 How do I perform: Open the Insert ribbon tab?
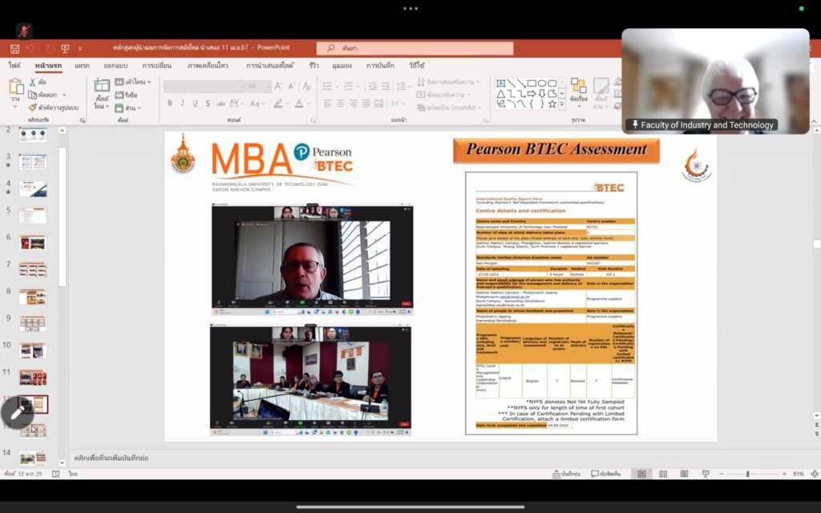82,66
